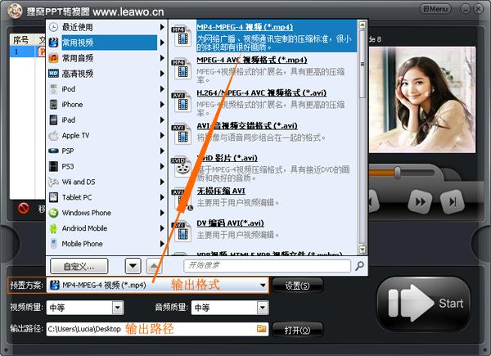Click the PS3 category icon
491x356 pixels.
point(54,167)
